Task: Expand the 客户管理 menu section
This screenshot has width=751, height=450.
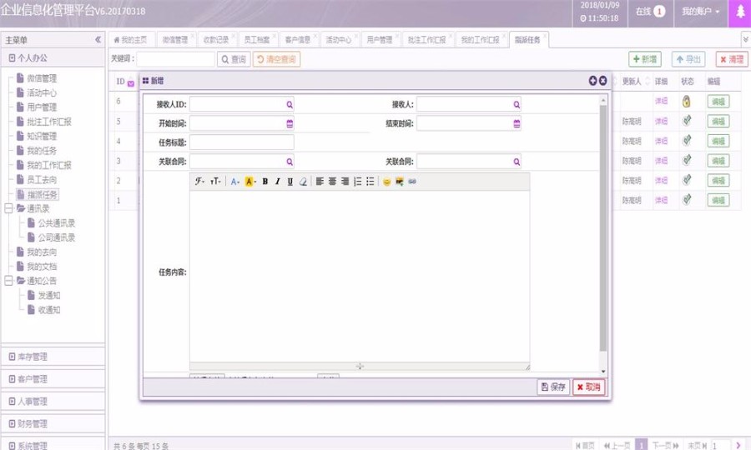Action: point(53,379)
